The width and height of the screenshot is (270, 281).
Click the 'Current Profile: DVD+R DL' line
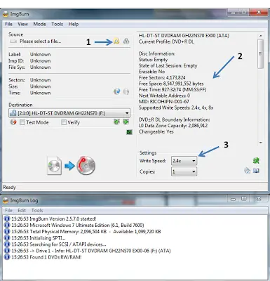166,41
